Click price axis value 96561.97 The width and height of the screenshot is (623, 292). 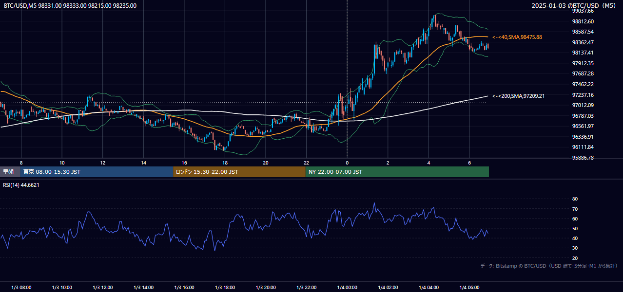pyautogui.click(x=583, y=126)
